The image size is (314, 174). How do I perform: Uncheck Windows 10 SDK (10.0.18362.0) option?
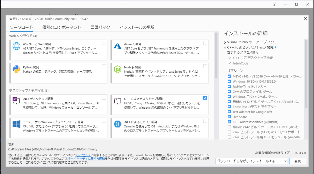[229, 81]
